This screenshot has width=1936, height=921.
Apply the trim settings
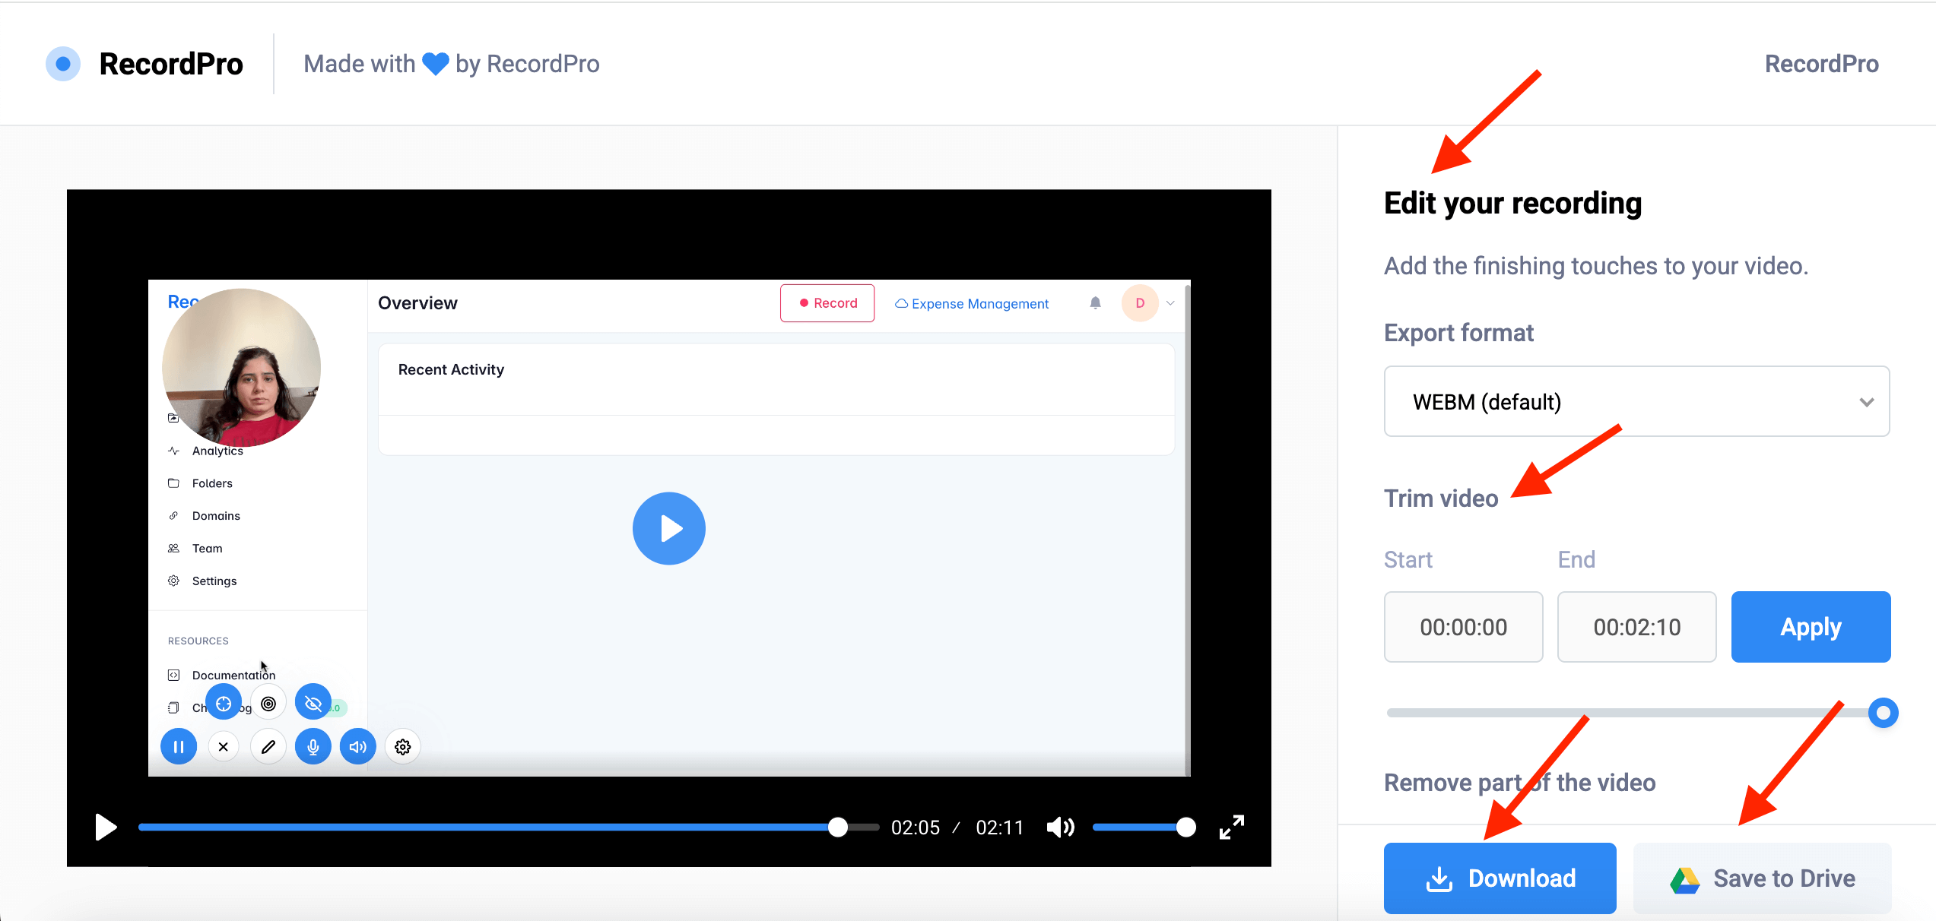[x=1811, y=627]
